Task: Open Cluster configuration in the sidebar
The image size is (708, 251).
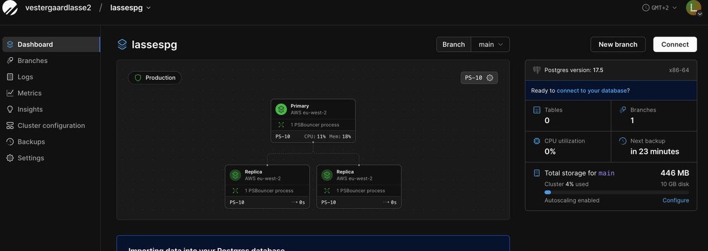Action: pyautogui.click(x=50, y=125)
